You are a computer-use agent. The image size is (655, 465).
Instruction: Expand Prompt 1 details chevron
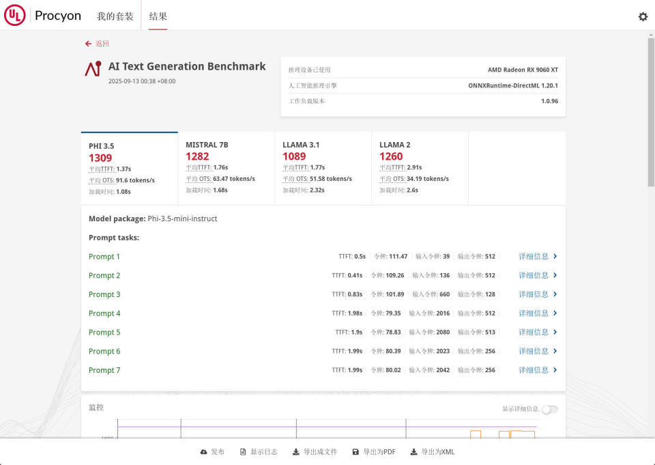(x=555, y=256)
